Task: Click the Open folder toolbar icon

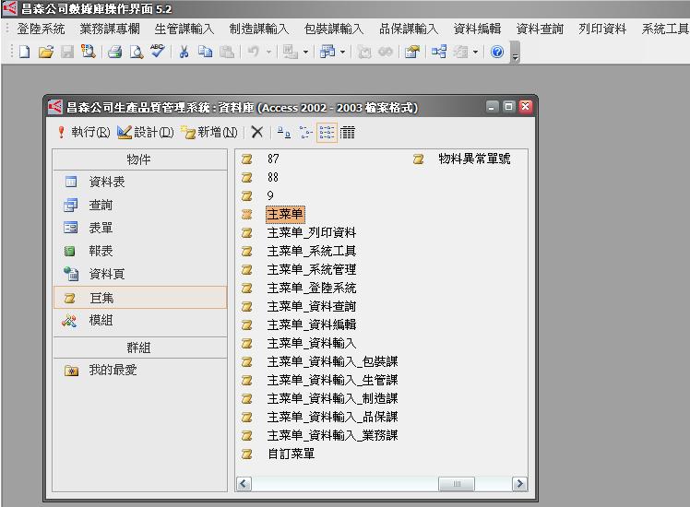Action: [46, 52]
